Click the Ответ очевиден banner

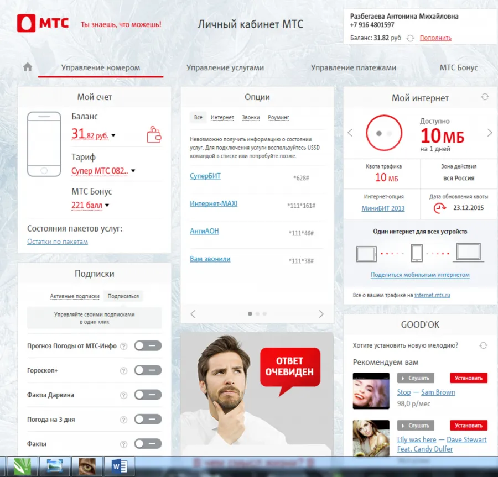click(257, 394)
